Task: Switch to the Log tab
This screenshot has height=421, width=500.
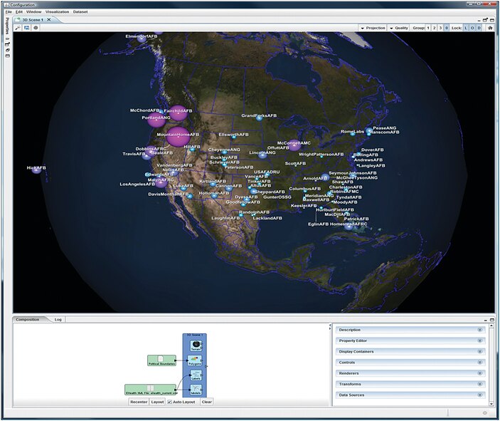Action: [x=58, y=319]
